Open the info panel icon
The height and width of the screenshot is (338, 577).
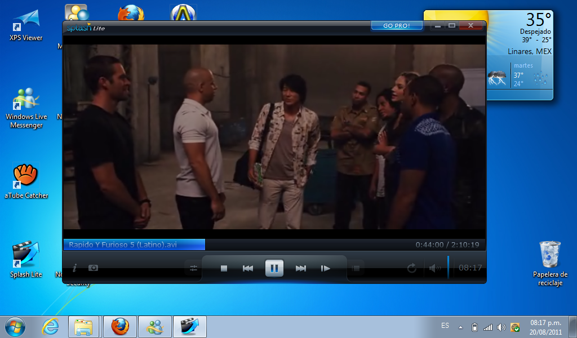tap(75, 268)
